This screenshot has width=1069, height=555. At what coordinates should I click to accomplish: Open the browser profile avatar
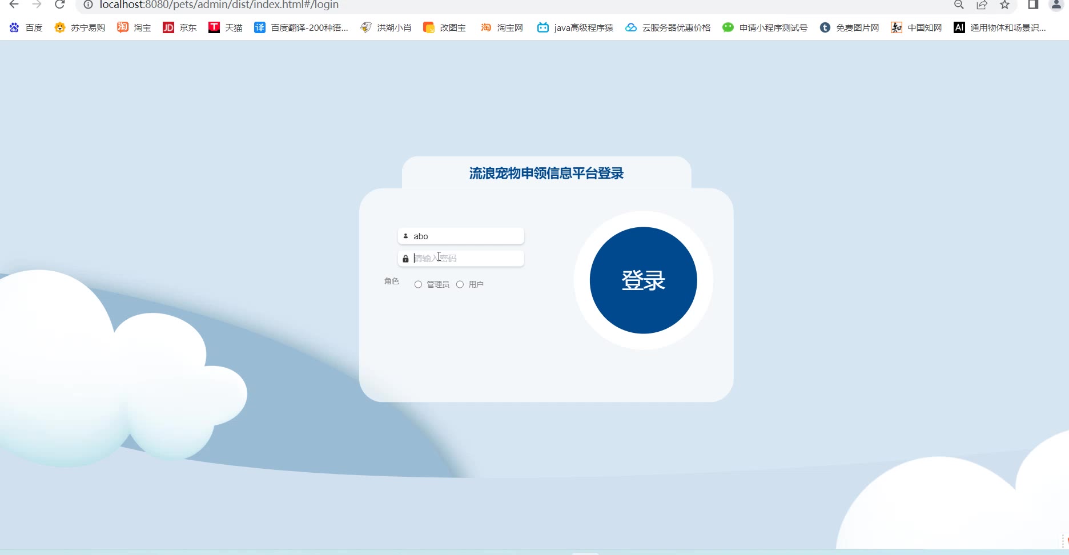tap(1056, 5)
